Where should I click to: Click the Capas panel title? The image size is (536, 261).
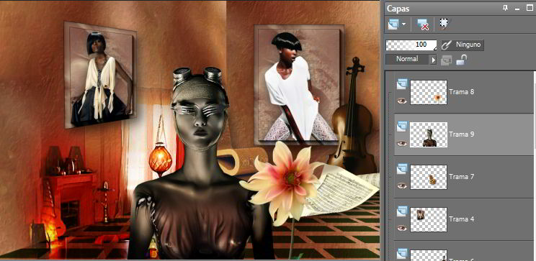(398, 9)
